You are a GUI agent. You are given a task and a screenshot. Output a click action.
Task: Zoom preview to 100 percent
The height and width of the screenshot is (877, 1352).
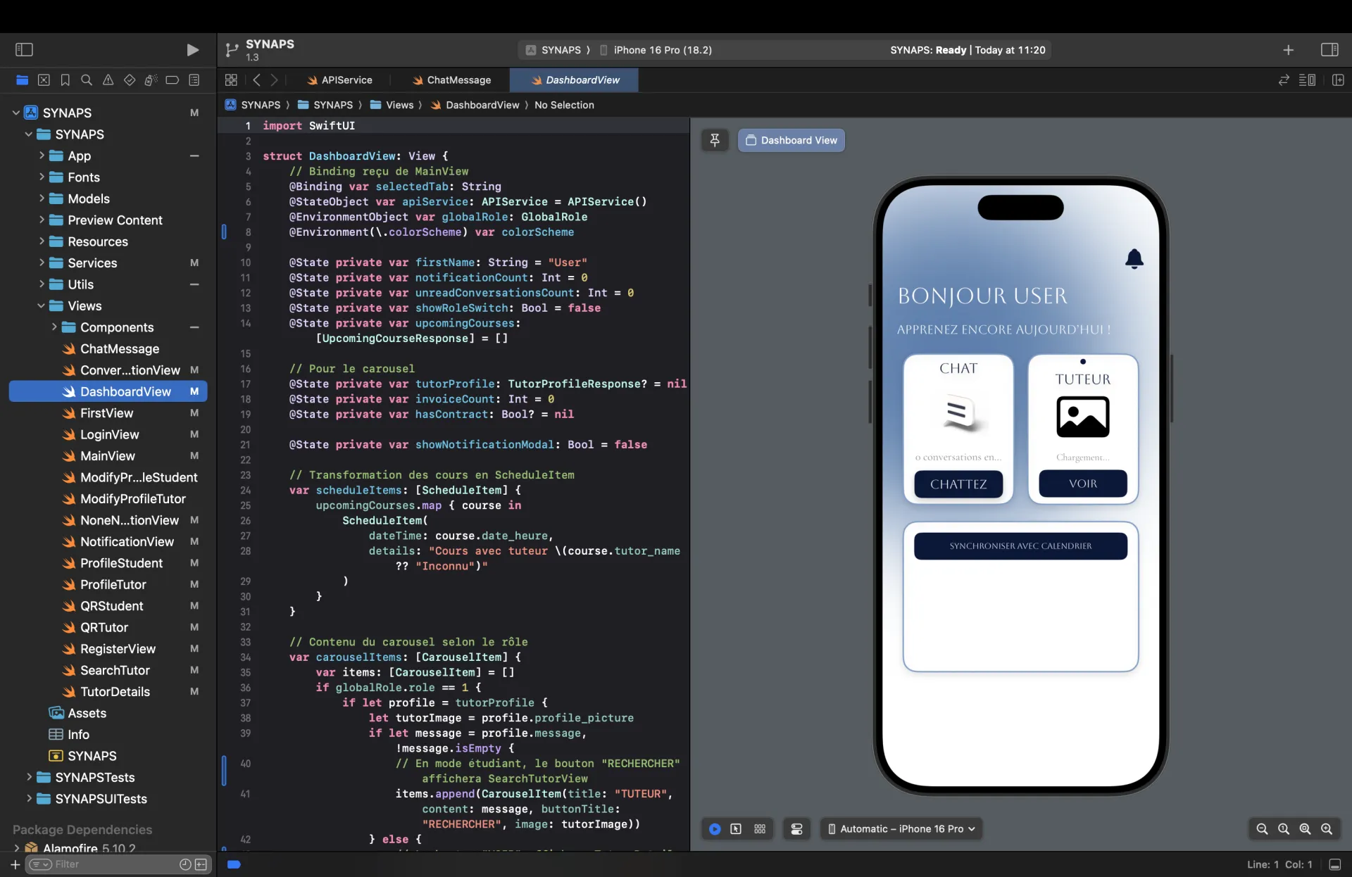click(1284, 829)
